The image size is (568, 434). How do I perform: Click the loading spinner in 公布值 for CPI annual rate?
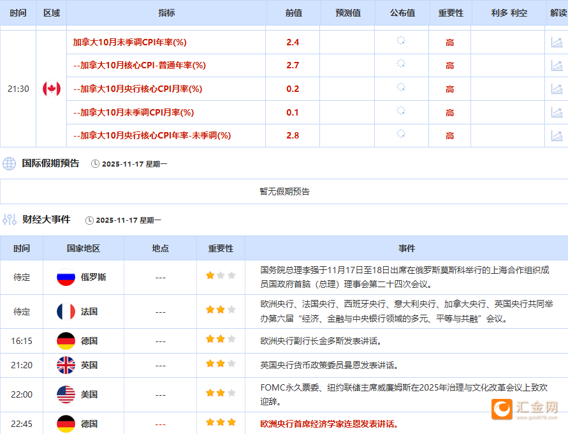point(401,41)
